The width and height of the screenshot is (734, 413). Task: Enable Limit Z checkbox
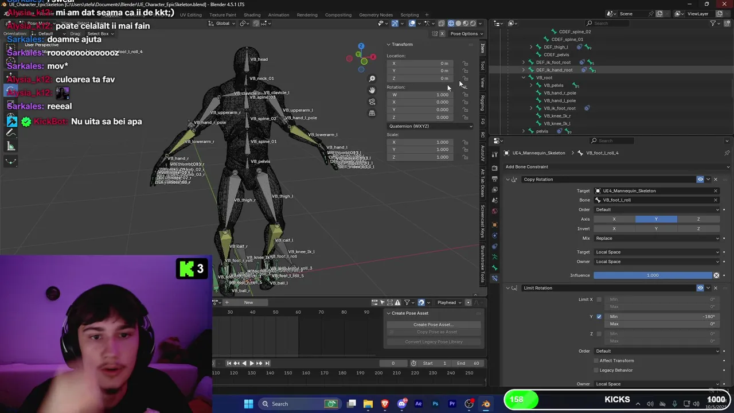point(599,334)
